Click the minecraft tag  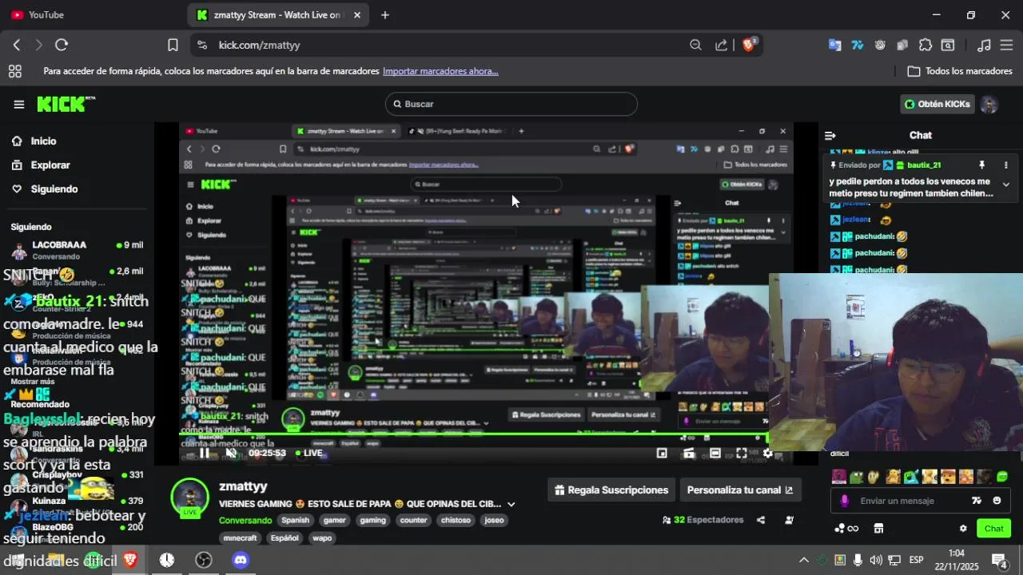pos(241,538)
